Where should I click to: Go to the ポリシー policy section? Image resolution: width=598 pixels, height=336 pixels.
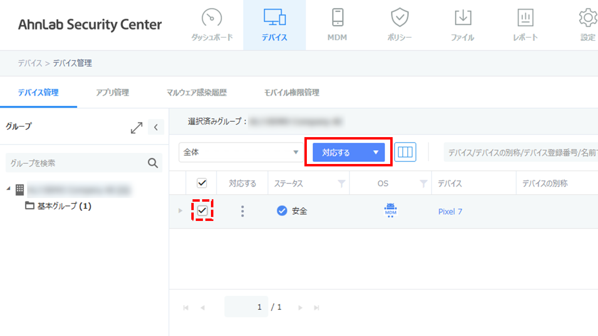pos(399,25)
